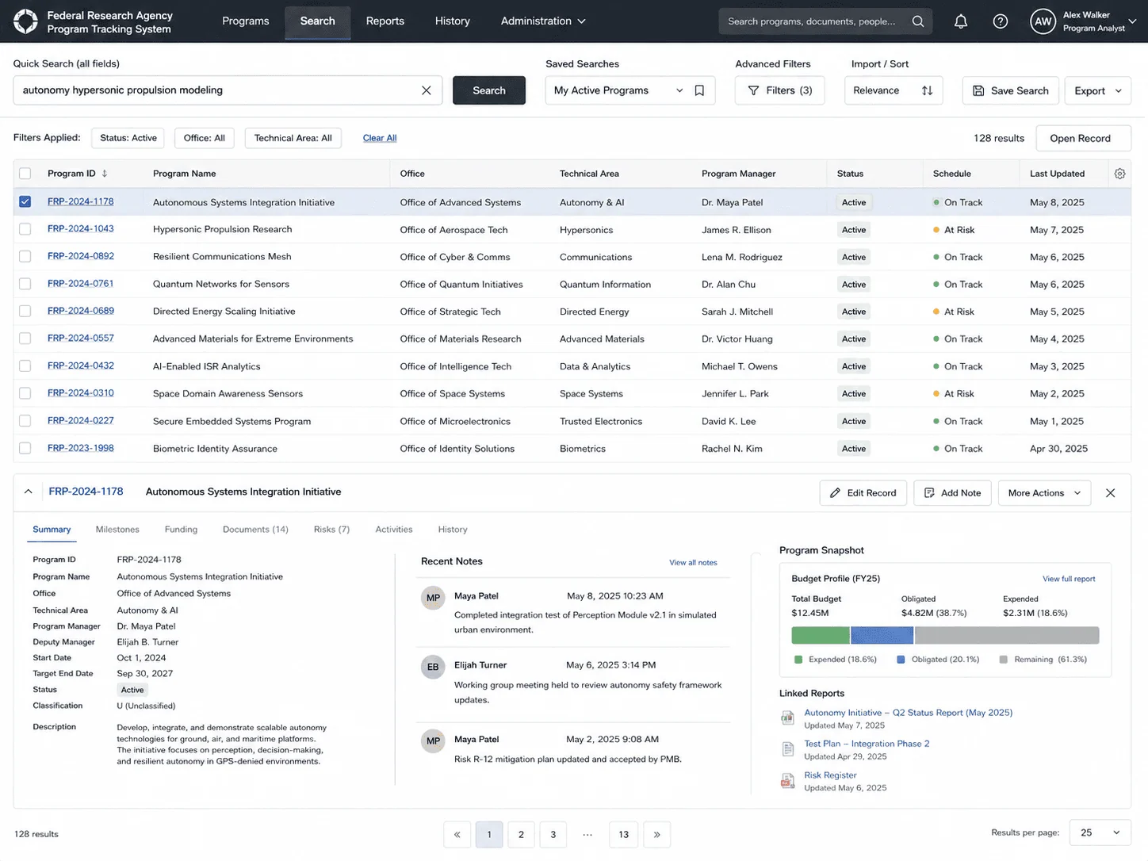The width and height of the screenshot is (1148, 861).
Task: Open table column settings gear
Action: coord(1119,174)
